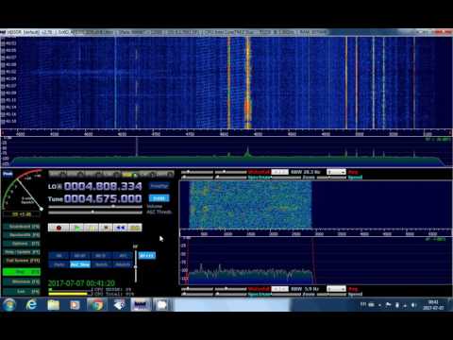Open the media player taskbar icon
Image resolution: width=453 pixels, height=340 pixels.
tap(75, 305)
